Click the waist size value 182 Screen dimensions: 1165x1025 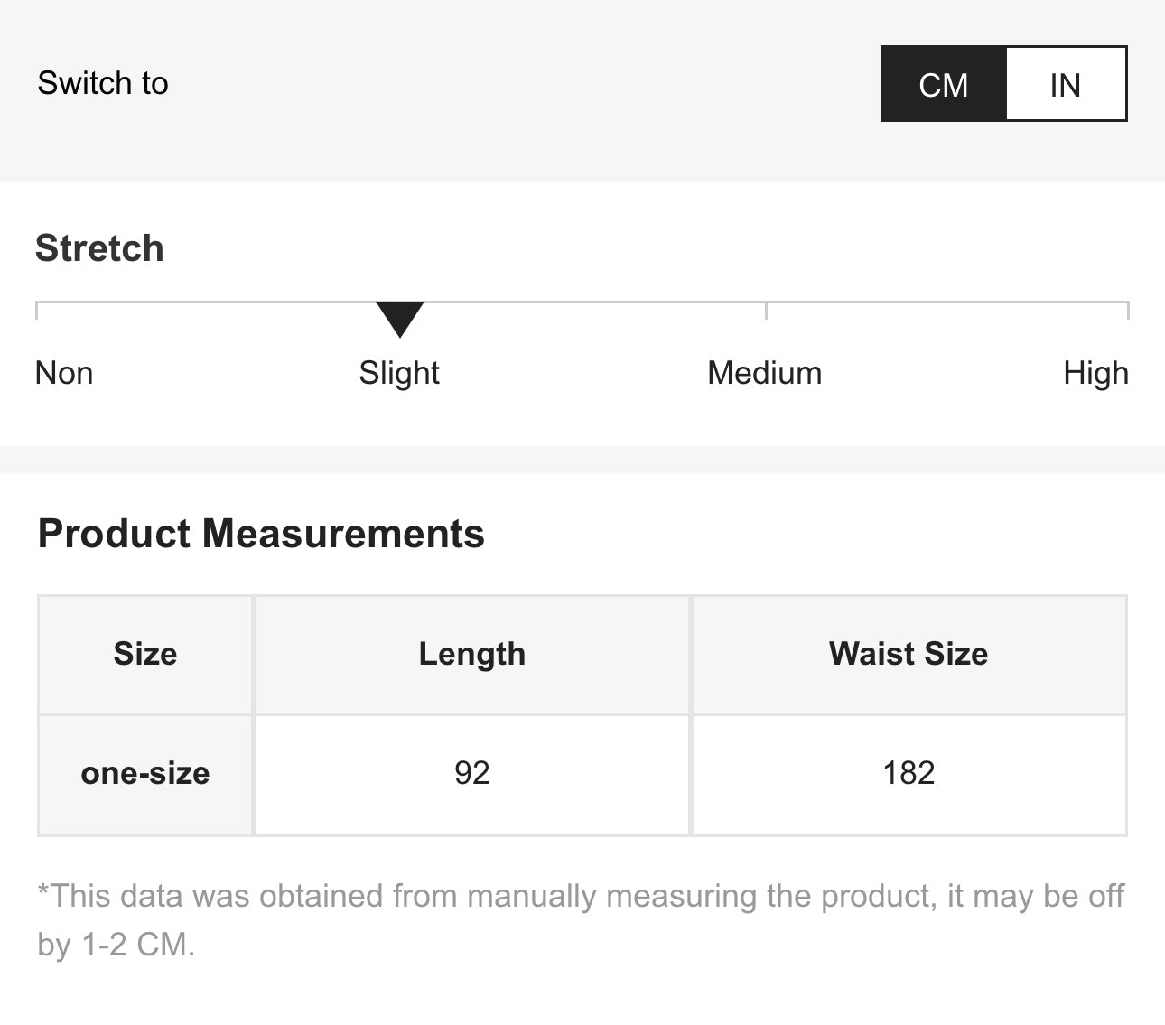[x=909, y=773]
